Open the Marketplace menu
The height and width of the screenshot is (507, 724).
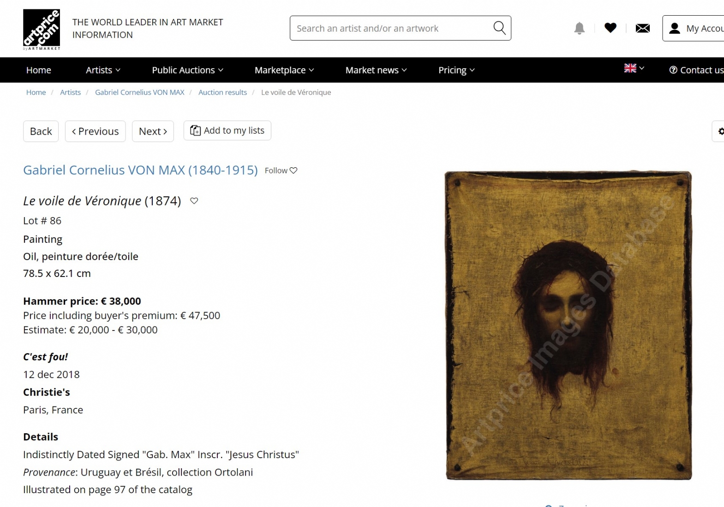click(x=284, y=70)
